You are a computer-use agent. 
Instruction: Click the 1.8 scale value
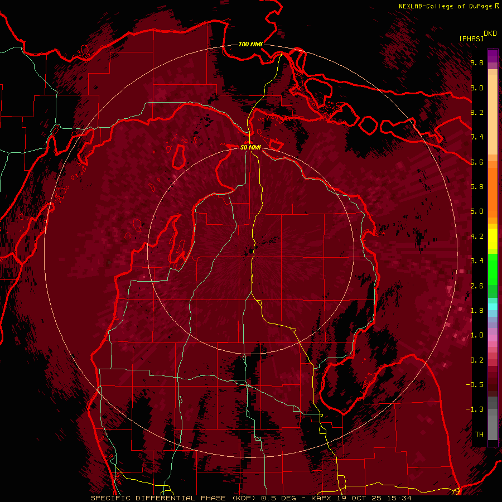coord(477,311)
